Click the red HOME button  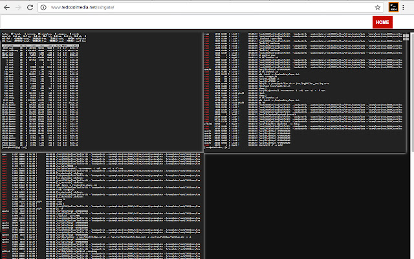(x=382, y=22)
